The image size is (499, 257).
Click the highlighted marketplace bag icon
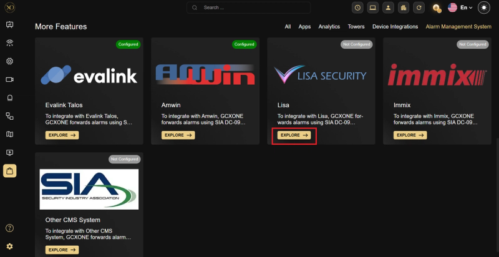(9, 171)
